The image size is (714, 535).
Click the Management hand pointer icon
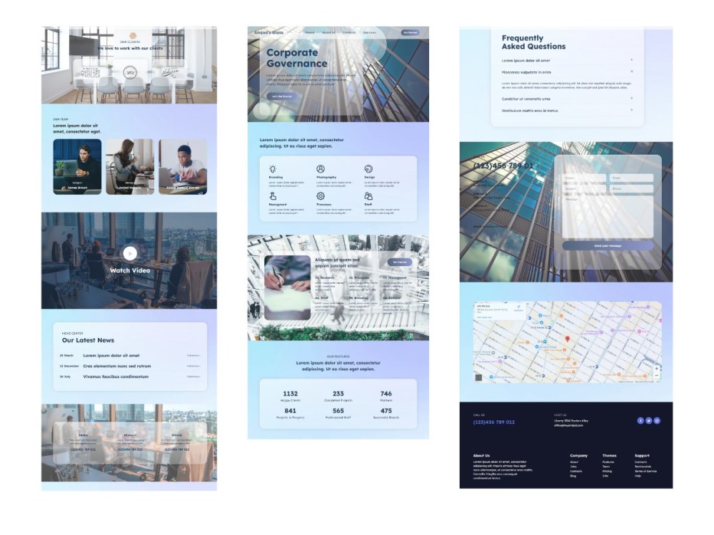pos(273,196)
